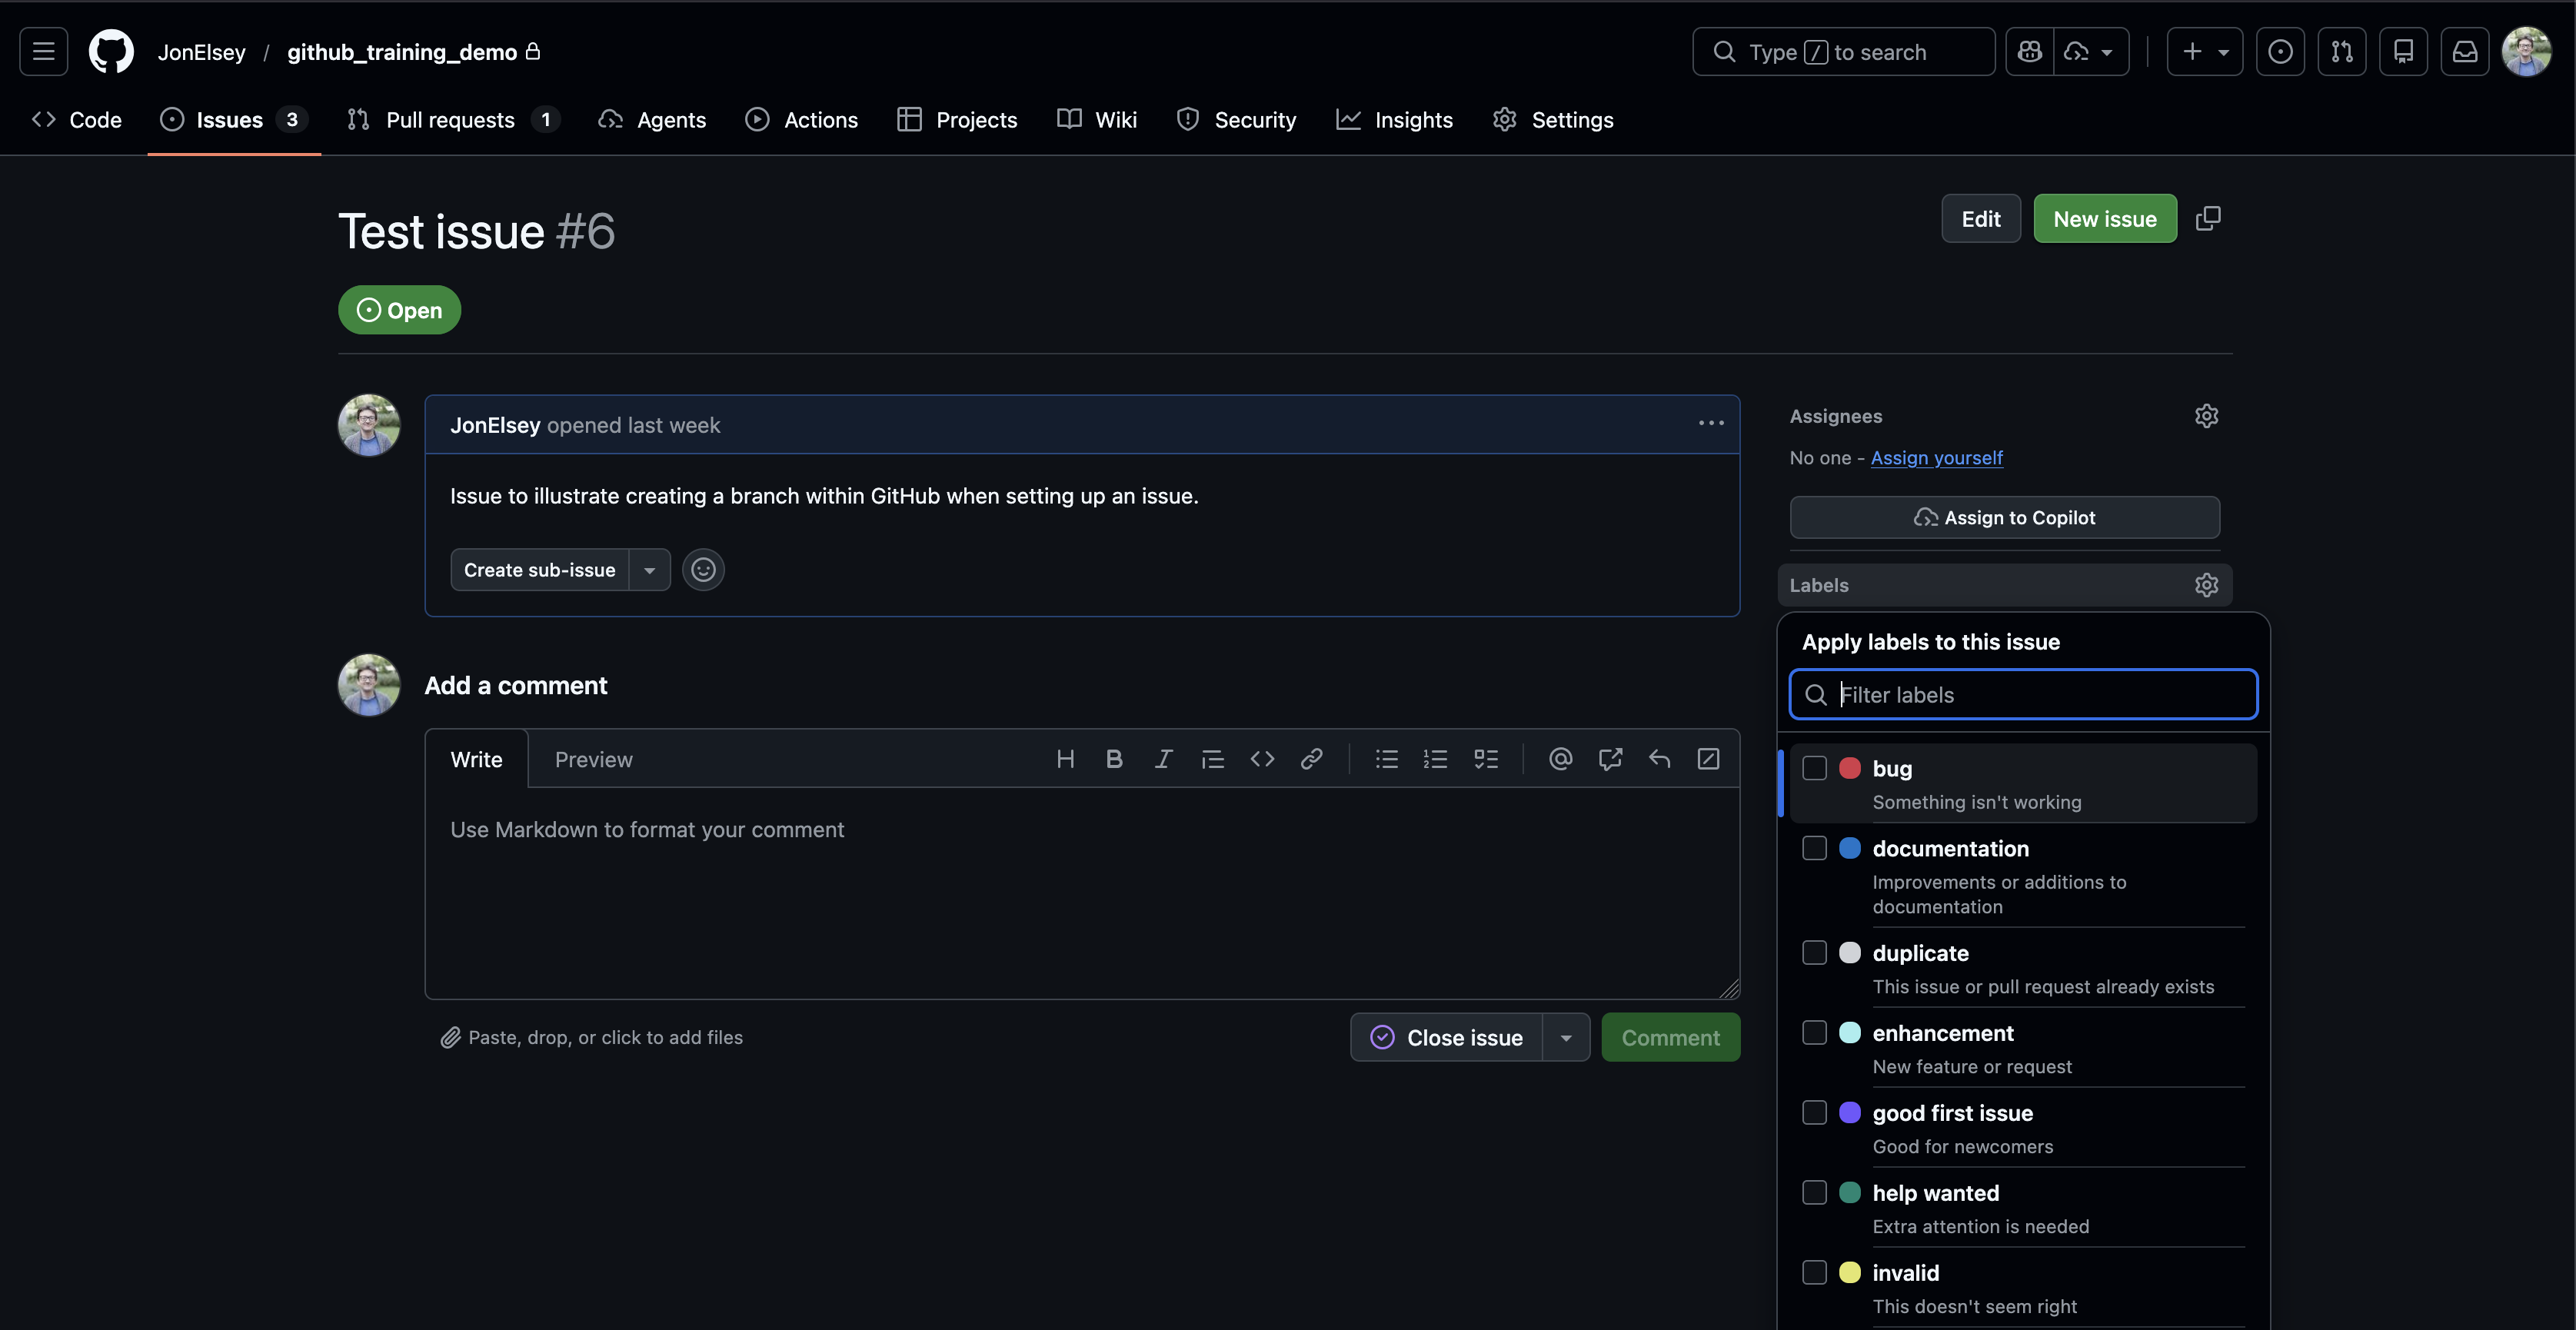Image resolution: width=2576 pixels, height=1330 pixels.
Task: Switch to the Preview tab
Action: 593,759
